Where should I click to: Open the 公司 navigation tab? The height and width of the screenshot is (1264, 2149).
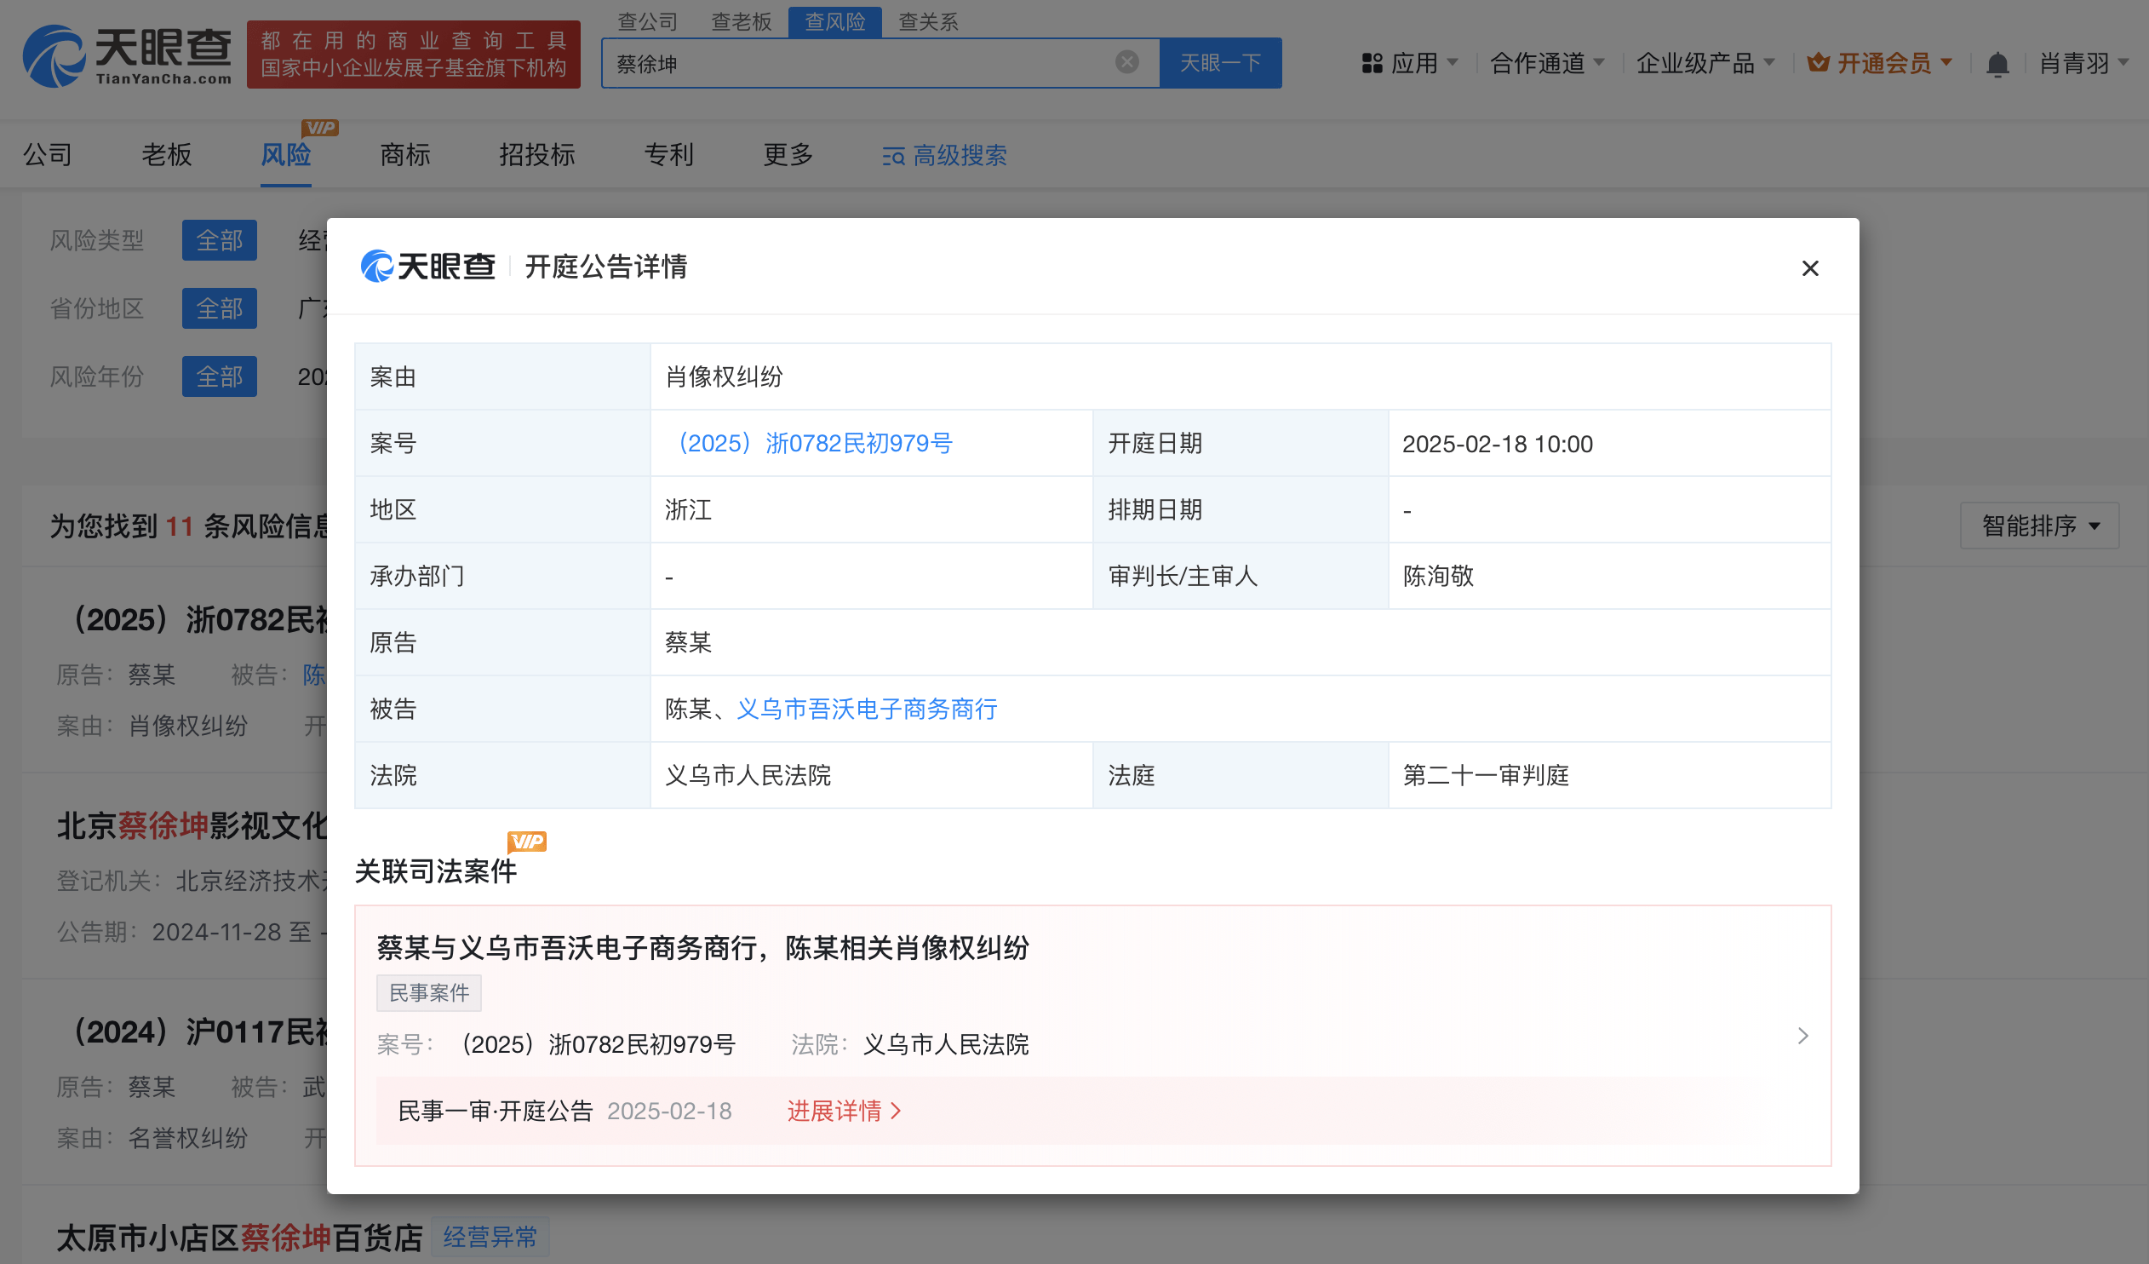pos(48,154)
